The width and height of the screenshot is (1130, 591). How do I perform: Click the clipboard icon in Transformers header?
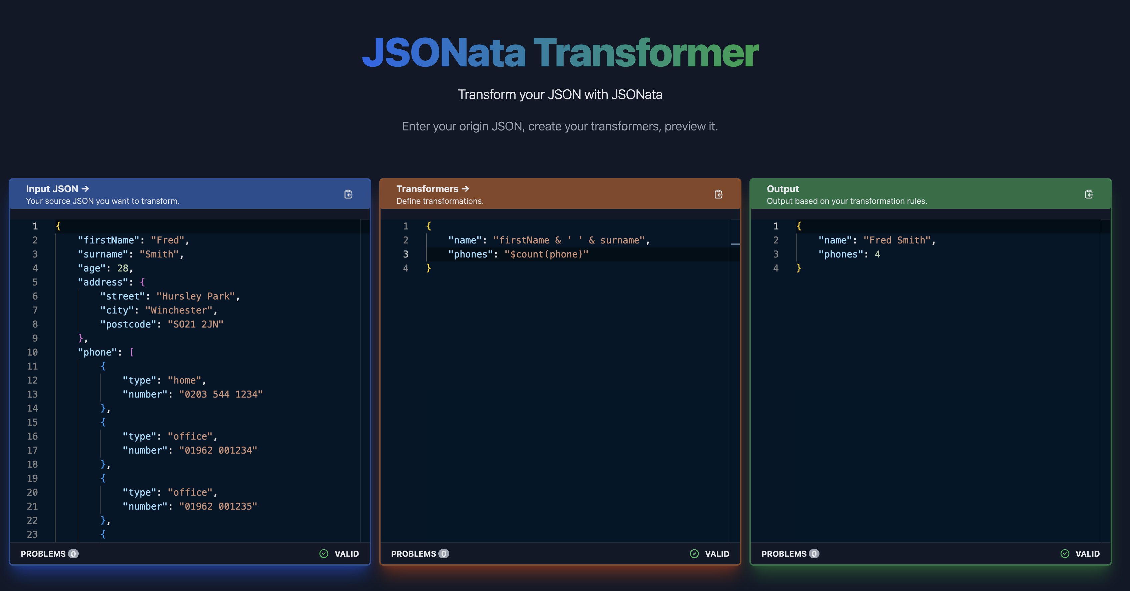718,194
